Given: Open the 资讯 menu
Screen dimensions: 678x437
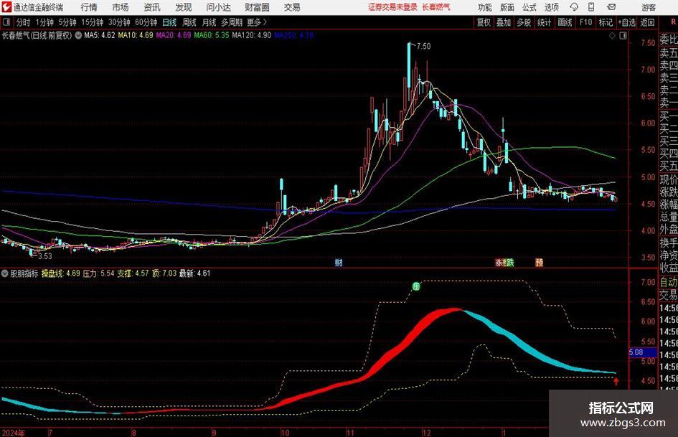Looking at the screenshot, I should (x=152, y=7).
